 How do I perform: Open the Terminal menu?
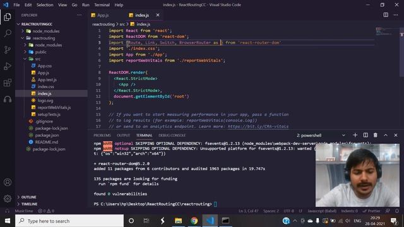(102, 5)
